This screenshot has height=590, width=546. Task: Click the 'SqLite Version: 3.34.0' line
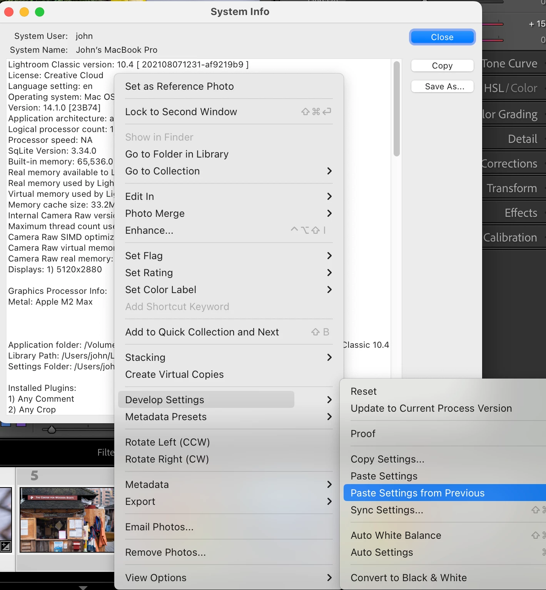point(52,151)
